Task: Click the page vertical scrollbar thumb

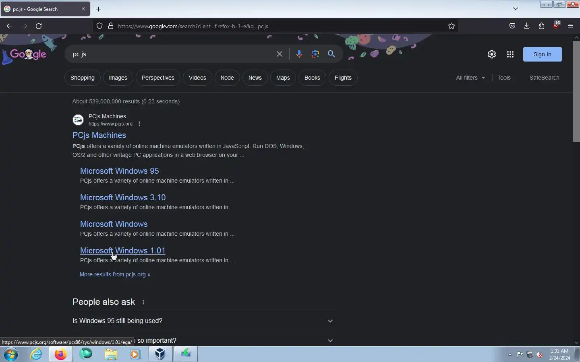Action: click(576, 91)
